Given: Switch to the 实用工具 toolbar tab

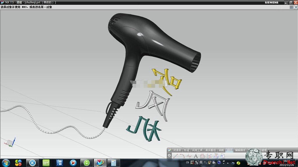Looking at the screenshot, I should (197, 150).
